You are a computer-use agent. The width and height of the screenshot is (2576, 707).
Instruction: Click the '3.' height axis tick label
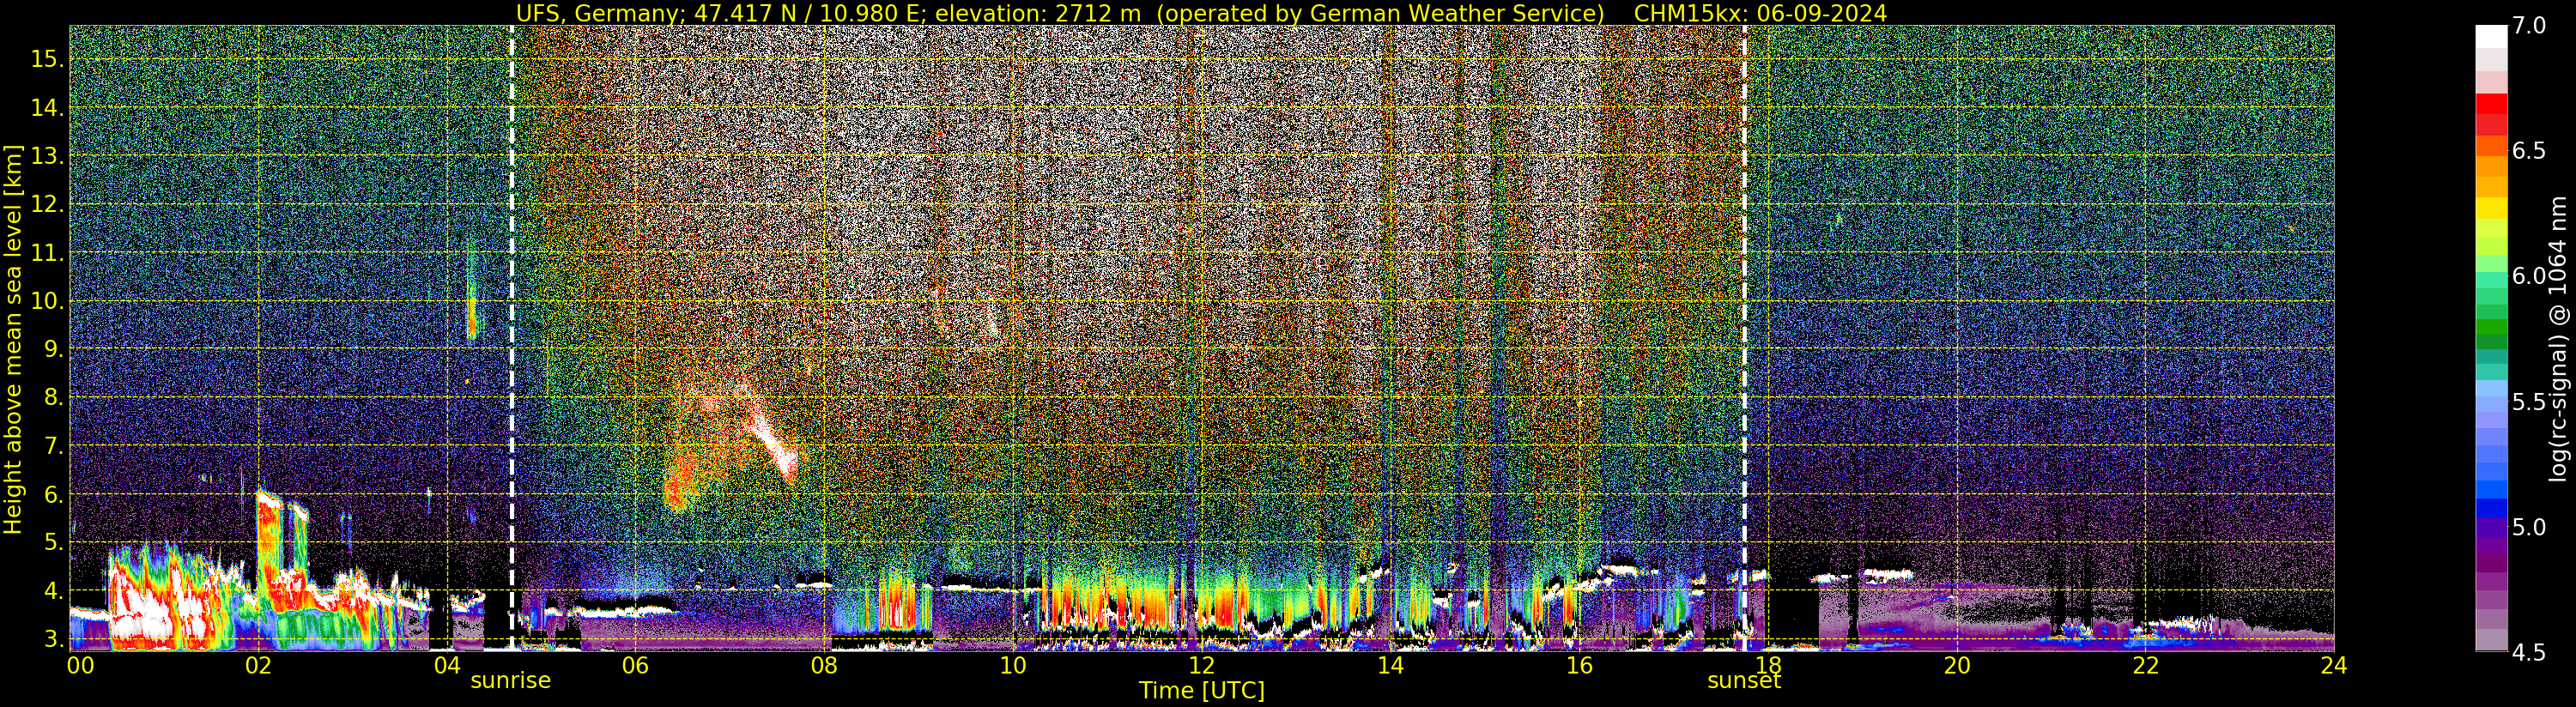(x=54, y=639)
